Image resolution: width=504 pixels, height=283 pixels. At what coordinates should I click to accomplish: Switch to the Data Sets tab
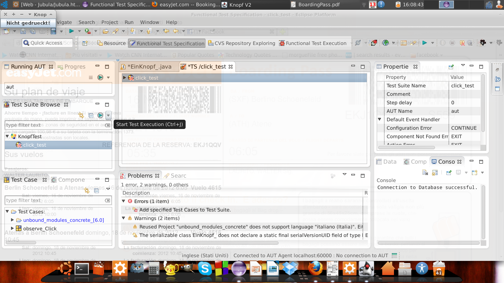tap(386, 162)
